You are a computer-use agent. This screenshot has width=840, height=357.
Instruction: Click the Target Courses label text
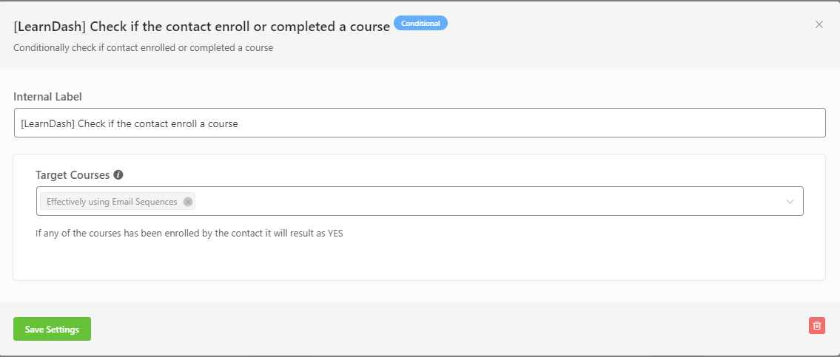click(x=73, y=174)
